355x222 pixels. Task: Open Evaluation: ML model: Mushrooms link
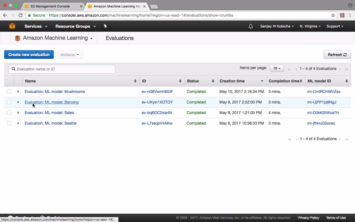coord(55,92)
